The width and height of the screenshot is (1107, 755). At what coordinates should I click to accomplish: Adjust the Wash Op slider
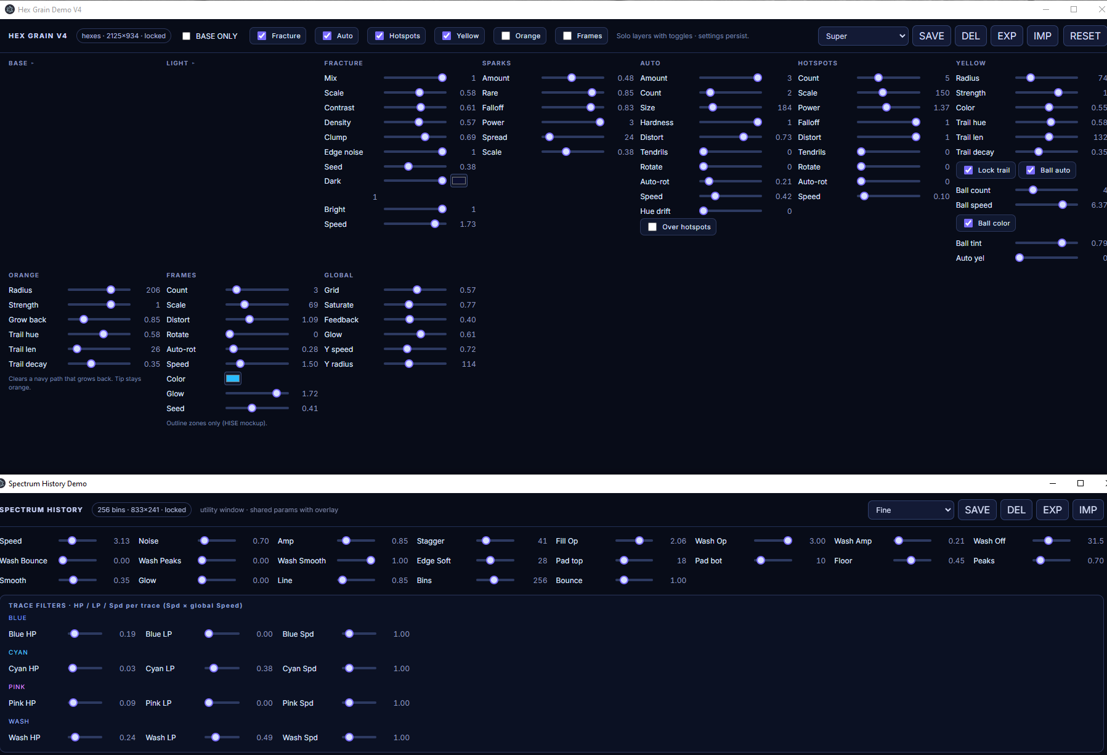[x=773, y=541]
